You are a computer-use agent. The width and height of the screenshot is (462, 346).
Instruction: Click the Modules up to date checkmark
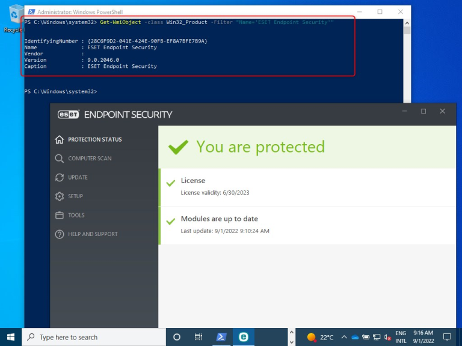[x=171, y=222]
